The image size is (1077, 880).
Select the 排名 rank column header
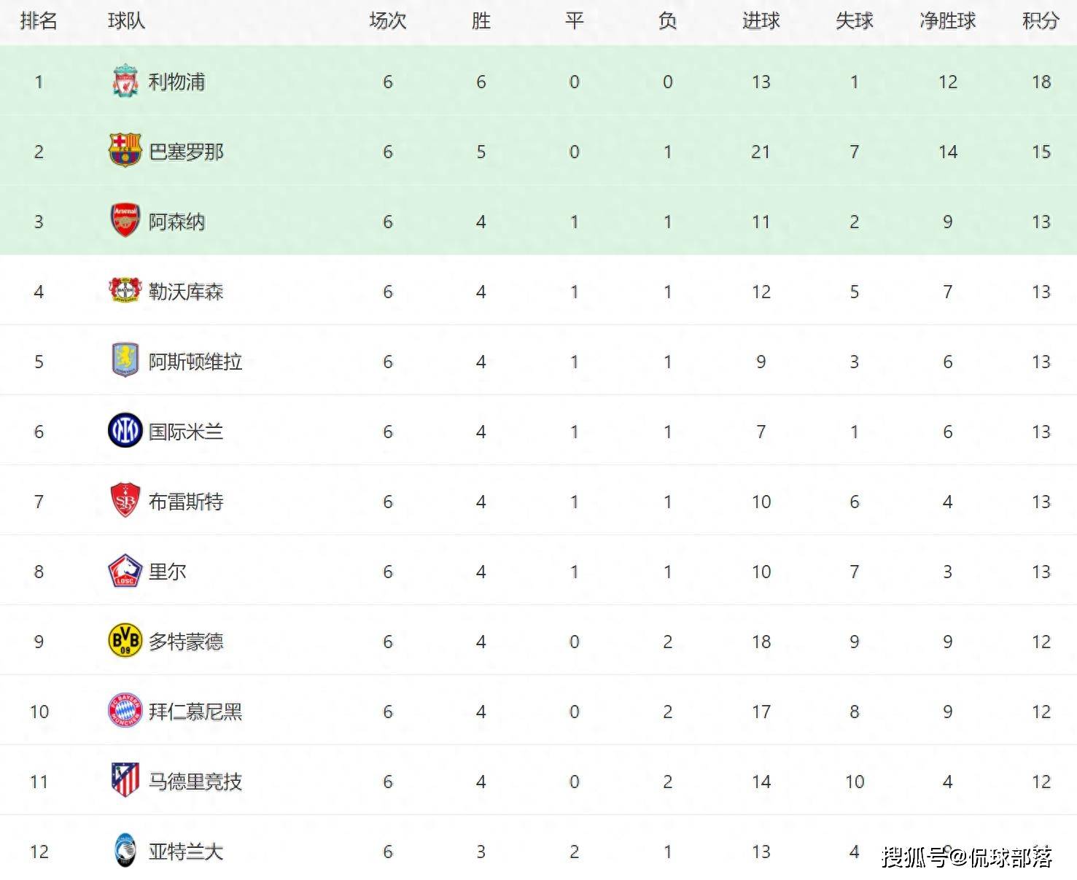[39, 21]
